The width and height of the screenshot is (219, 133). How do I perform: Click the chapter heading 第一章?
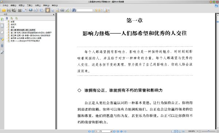[x=134, y=20]
